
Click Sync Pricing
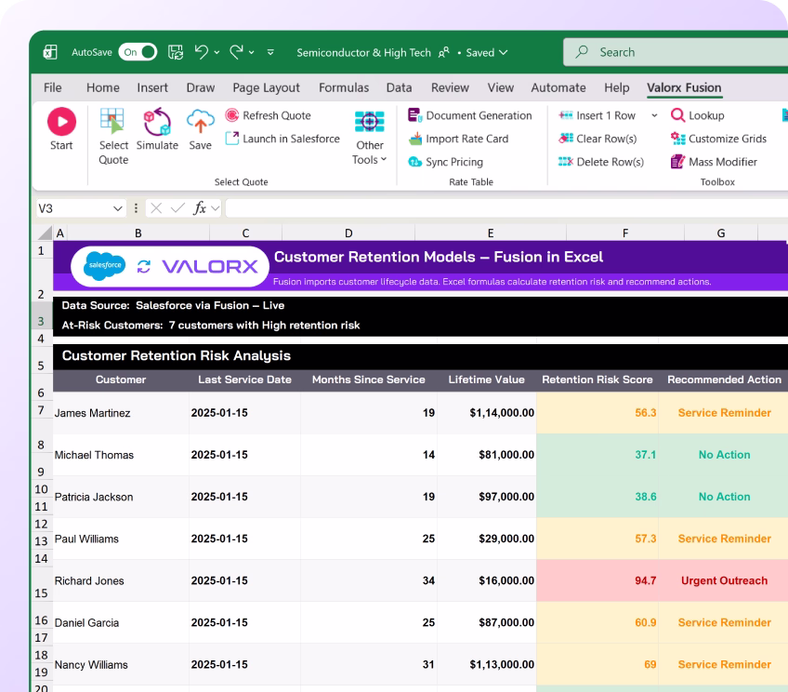[x=445, y=162]
